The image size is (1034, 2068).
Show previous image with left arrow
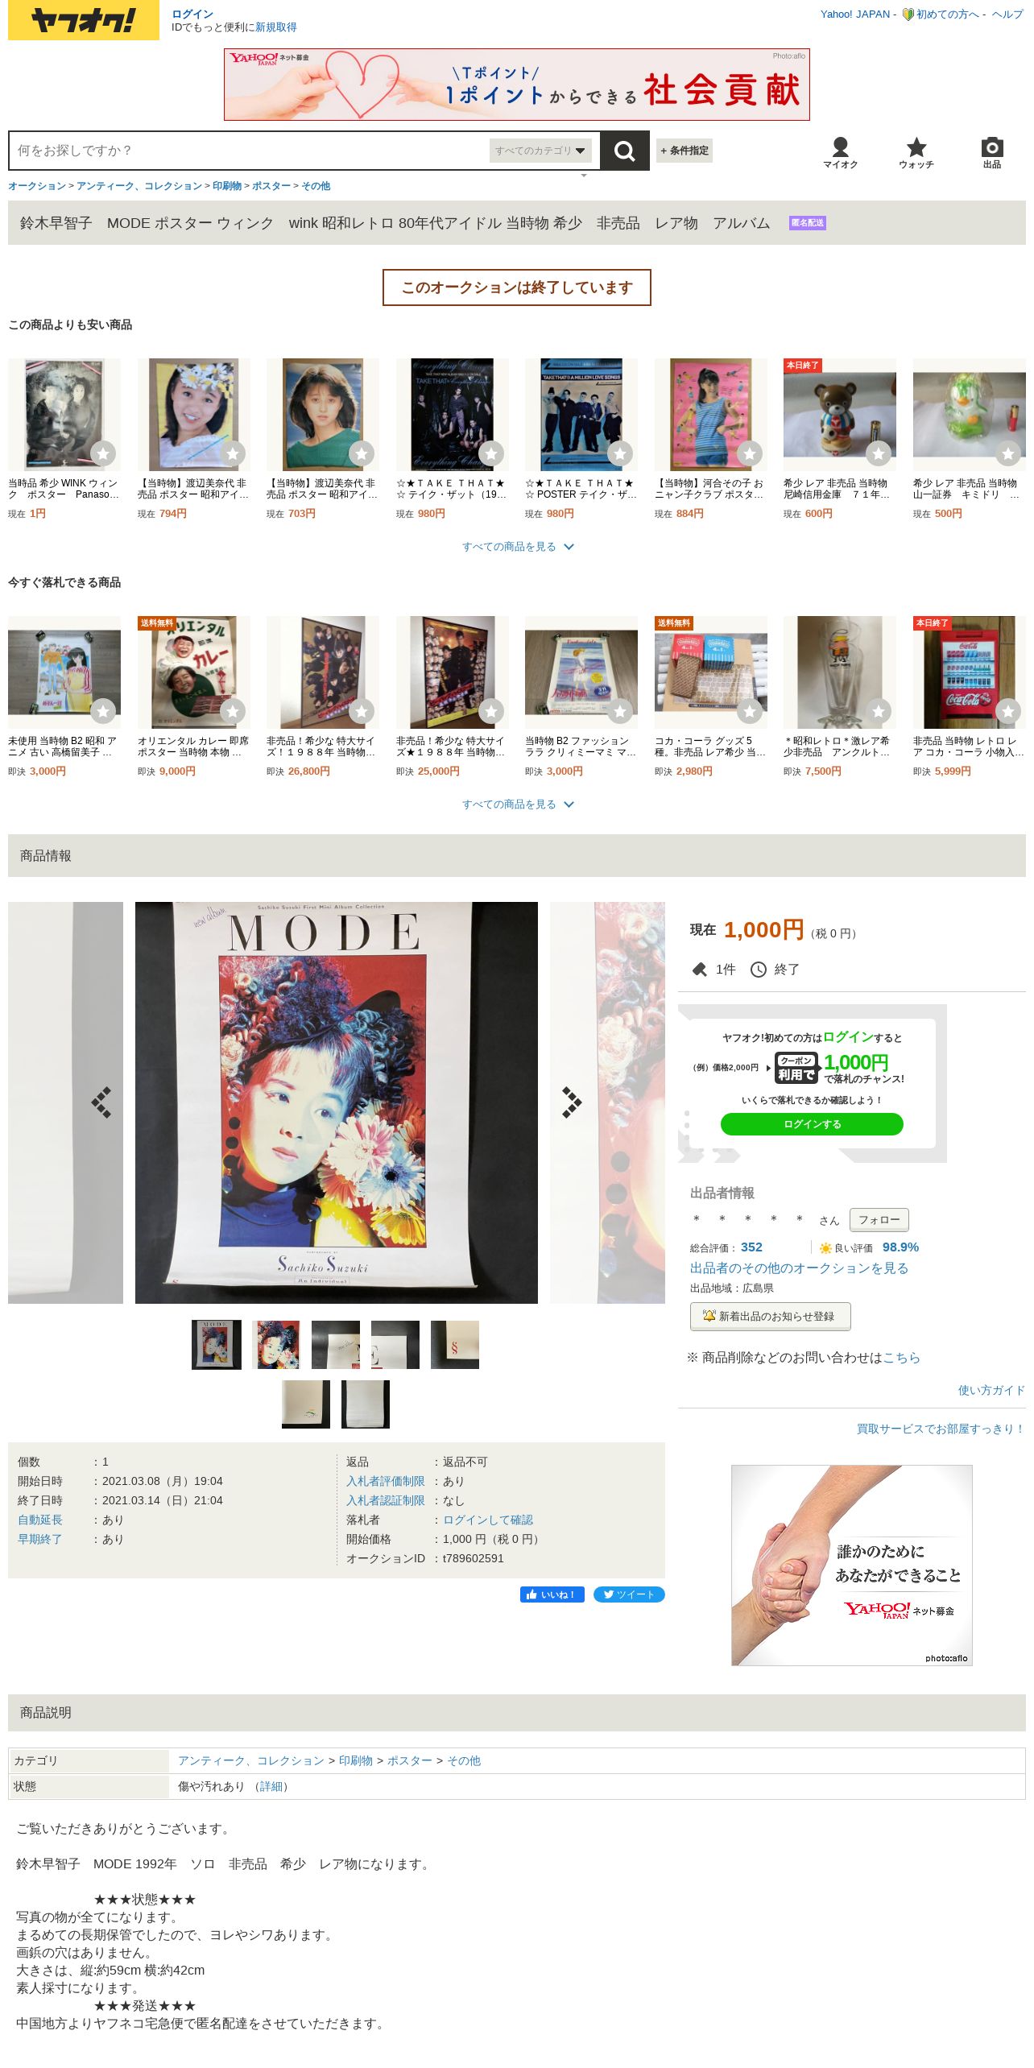click(101, 1102)
